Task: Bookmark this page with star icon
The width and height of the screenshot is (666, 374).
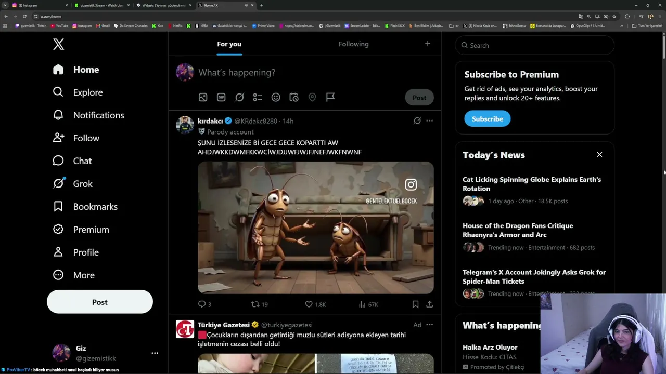Action: pyautogui.click(x=614, y=16)
